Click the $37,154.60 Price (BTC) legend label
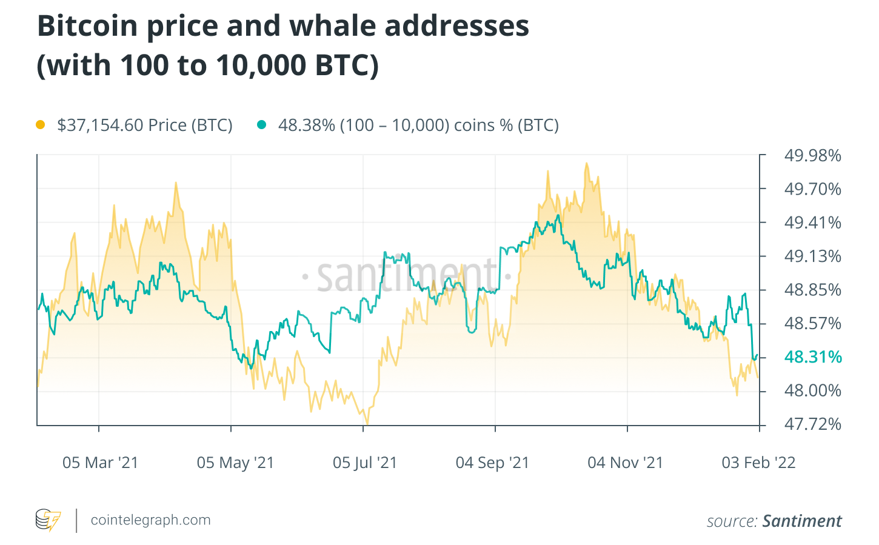The height and width of the screenshot is (545, 879). pyautogui.click(x=144, y=125)
